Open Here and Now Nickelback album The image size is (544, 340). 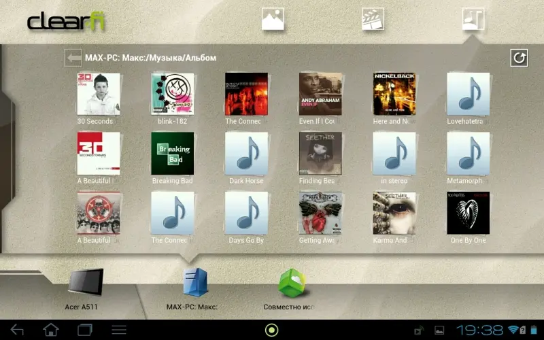coord(394,94)
